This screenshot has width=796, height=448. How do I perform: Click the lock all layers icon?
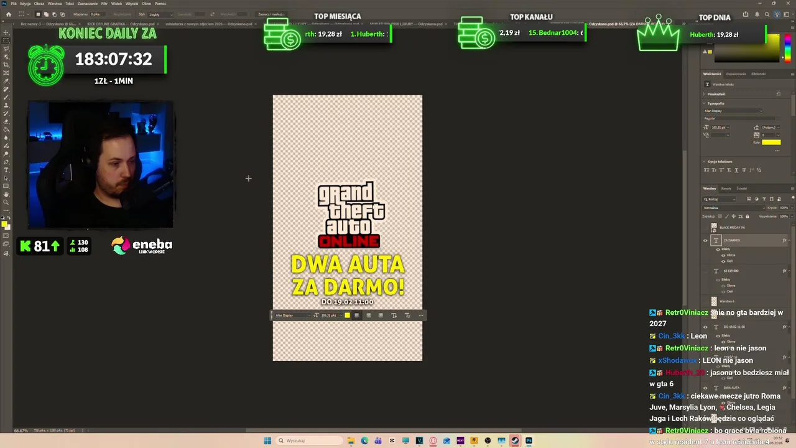click(x=747, y=216)
